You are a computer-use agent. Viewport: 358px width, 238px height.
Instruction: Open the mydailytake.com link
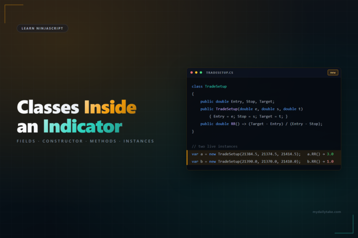click(x=327, y=212)
